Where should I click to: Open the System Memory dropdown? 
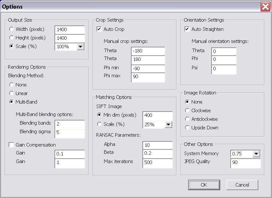click(x=256, y=154)
